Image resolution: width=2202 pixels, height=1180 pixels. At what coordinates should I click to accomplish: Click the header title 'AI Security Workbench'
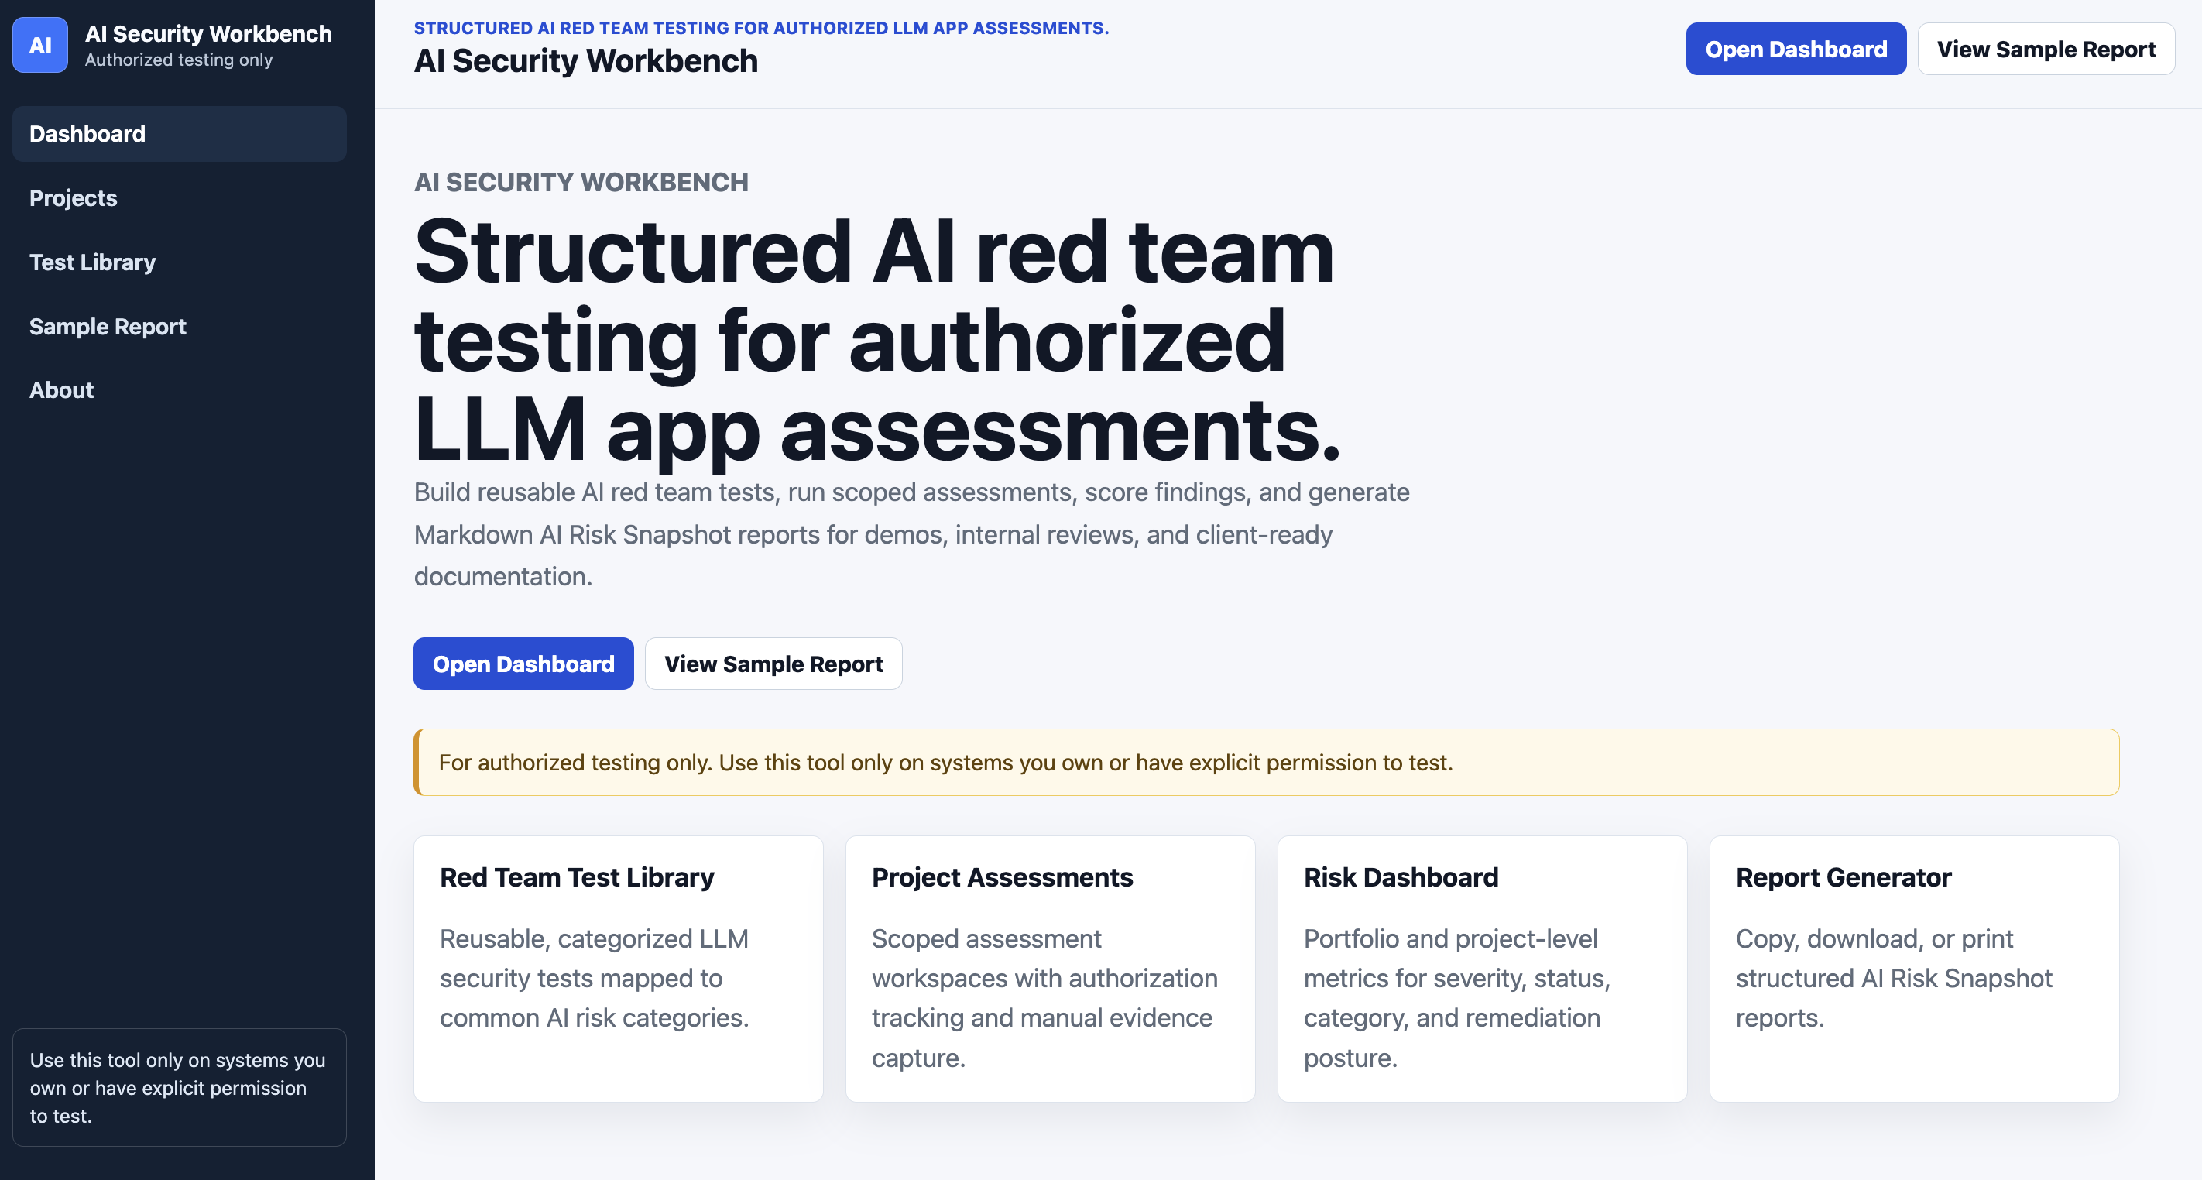[x=585, y=62]
